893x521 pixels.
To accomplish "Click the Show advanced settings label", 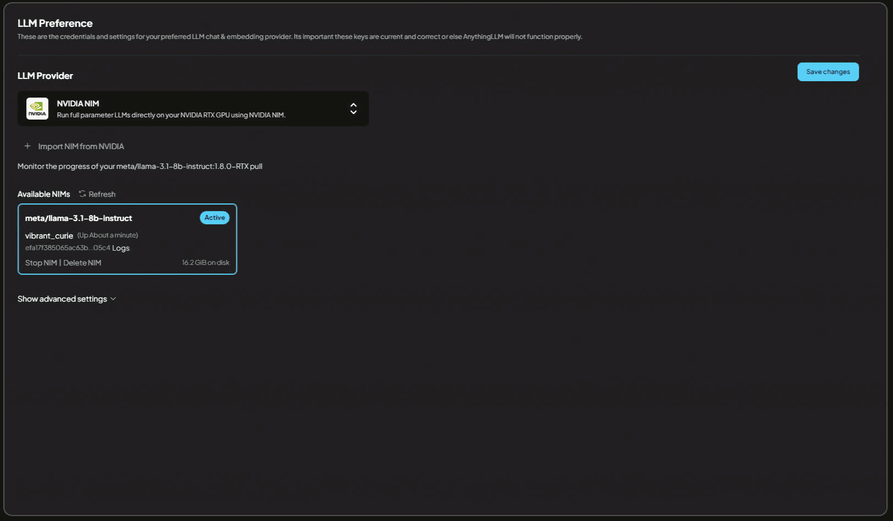I will 62,299.
